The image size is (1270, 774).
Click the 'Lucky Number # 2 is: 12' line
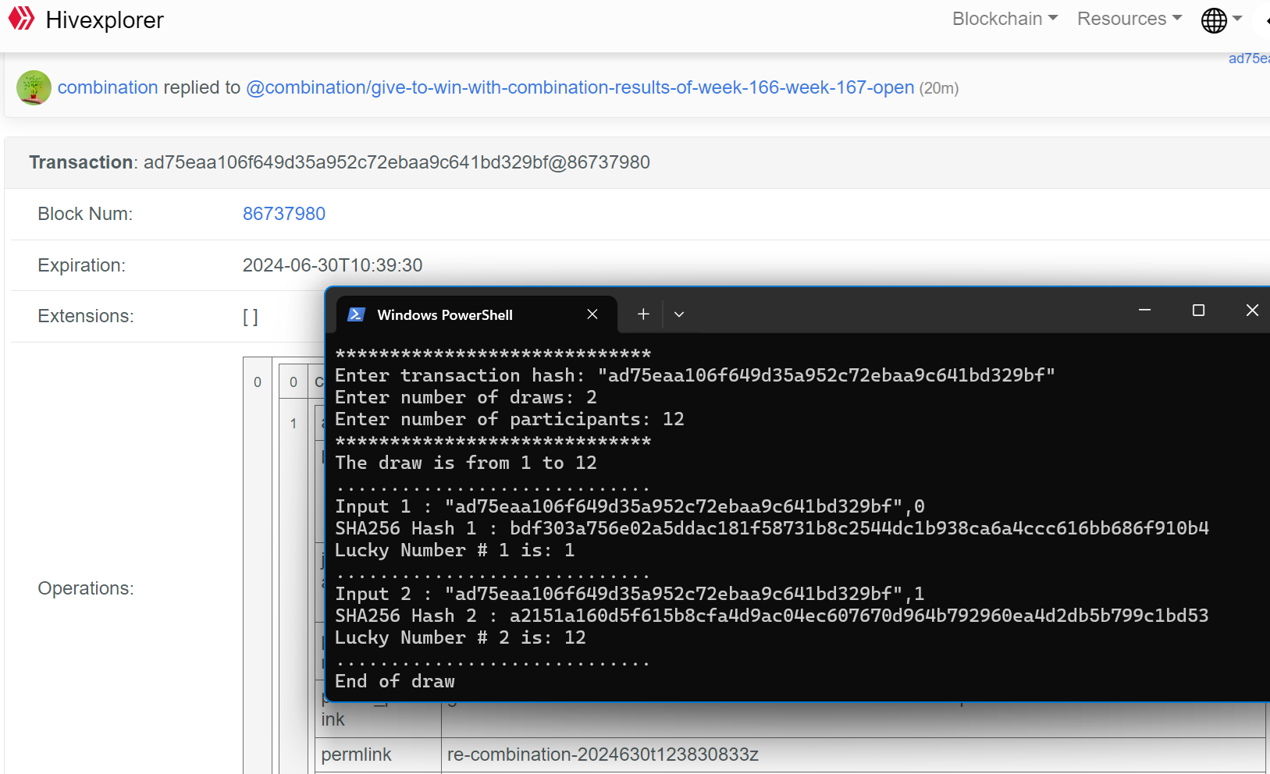pyautogui.click(x=461, y=638)
